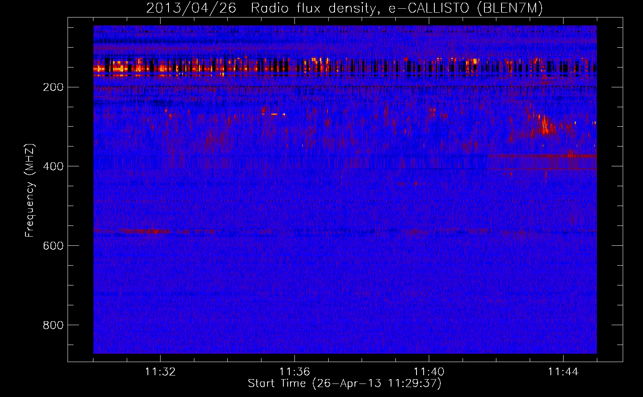Click the '11:44' time tick label
Screen dimensions: 643x397
(x=563, y=372)
